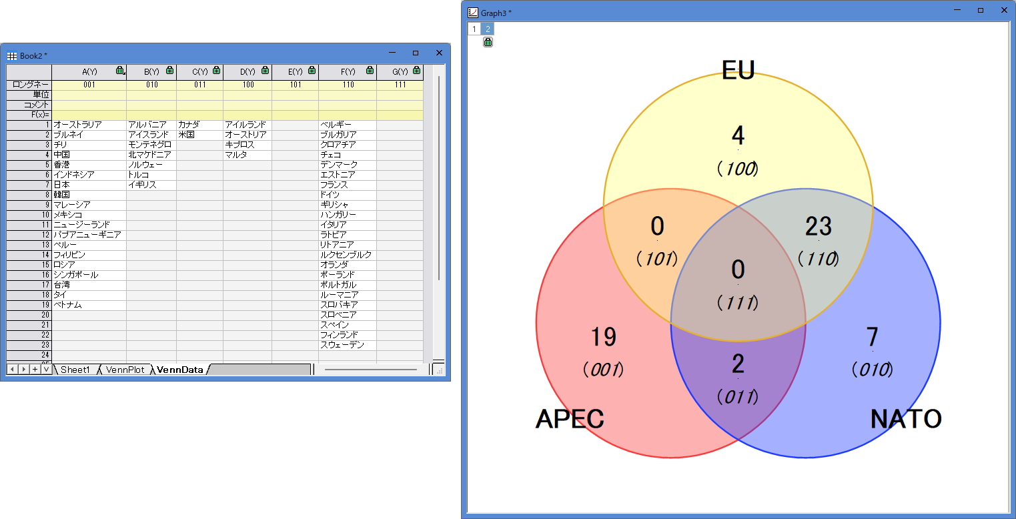This screenshot has height=519, width=1016.
Task: Click the green lock icon on column D(Y)
Action: point(265,71)
